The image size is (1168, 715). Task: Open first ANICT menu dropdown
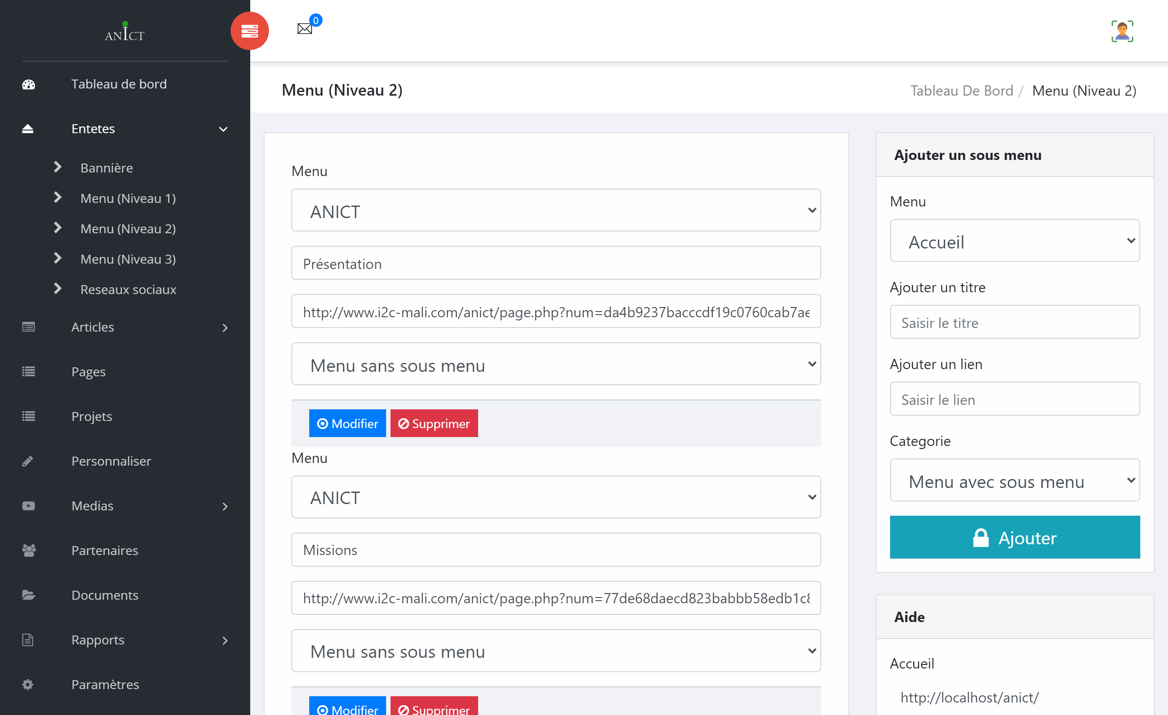[555, 210]
